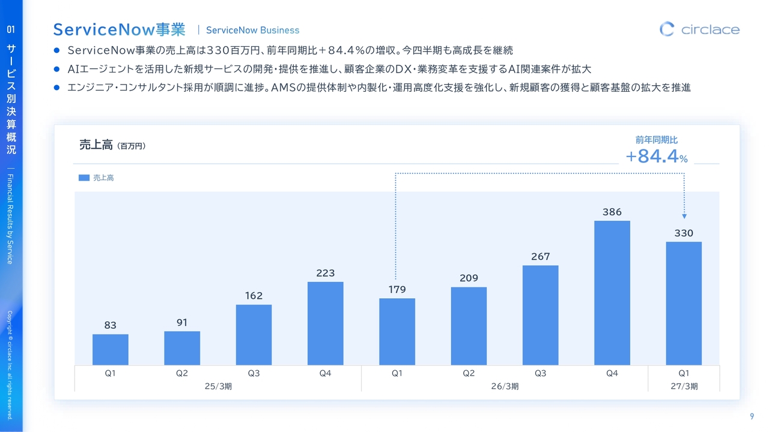Click the value label 267
The height and width of the screenshot is (432, 769).
click(x=541, y=256)
